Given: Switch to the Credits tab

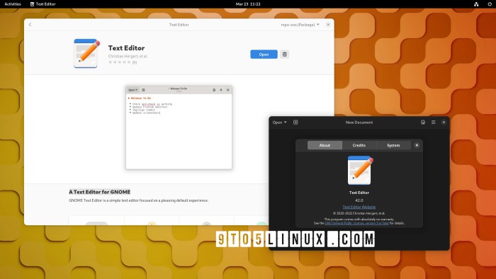Looking at the screenshot, I should 359,145.
